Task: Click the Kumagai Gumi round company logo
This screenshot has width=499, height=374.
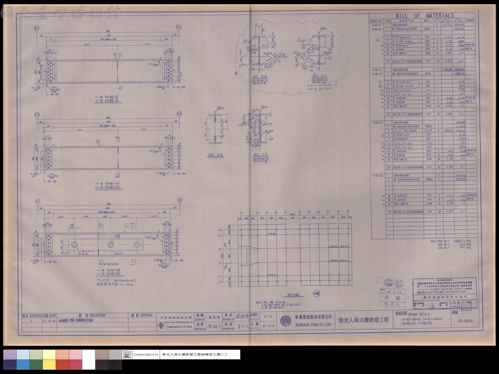Action: click(286, 321)
